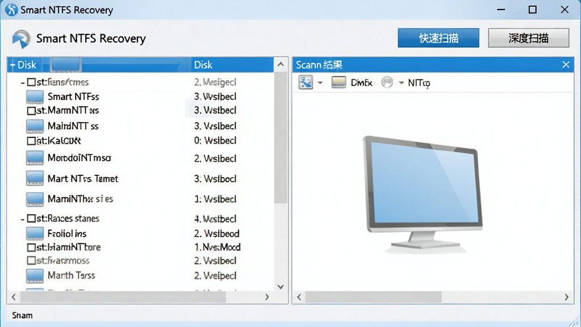Click the drive icon next to MordoiNTmsa
This screenshot has width=581, height=327.
(35, 158)
